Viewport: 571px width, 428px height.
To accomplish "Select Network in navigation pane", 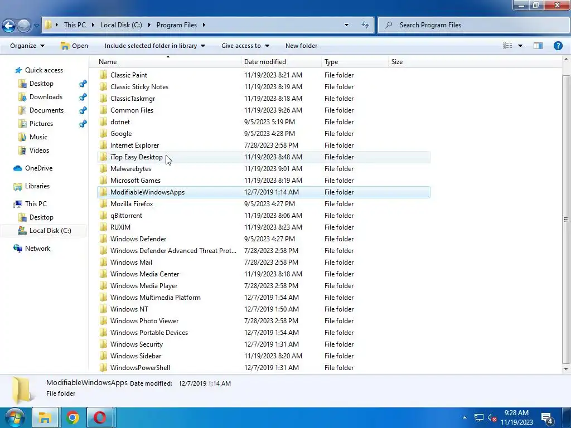I will (x=37, y=249).
